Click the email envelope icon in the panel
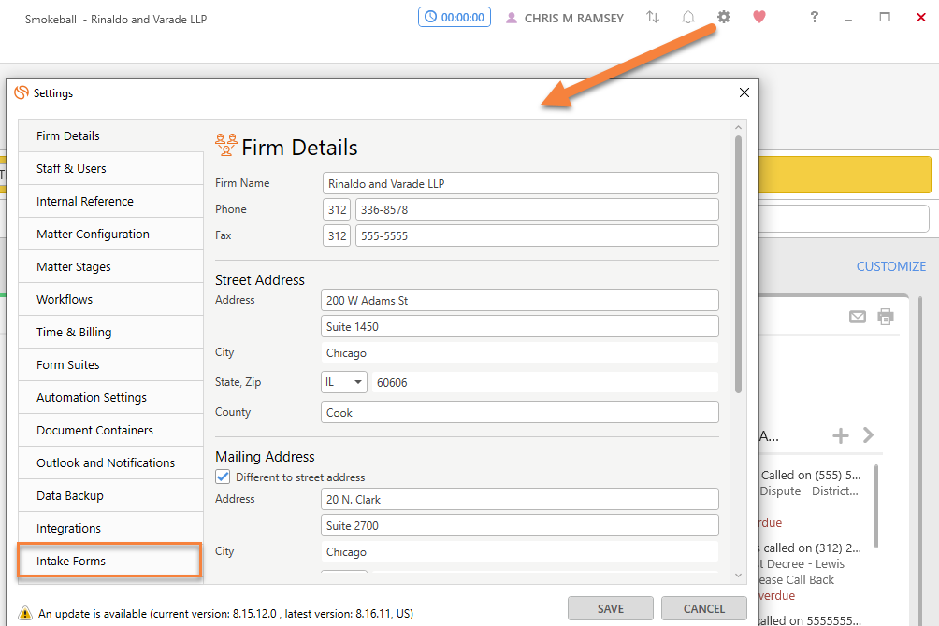939x626 pixels. click(x=857, y=317)
